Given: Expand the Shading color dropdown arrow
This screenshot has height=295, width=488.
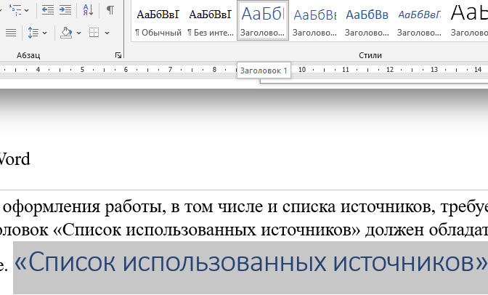Looking at the screenshot, I should (x=78, y=33).
